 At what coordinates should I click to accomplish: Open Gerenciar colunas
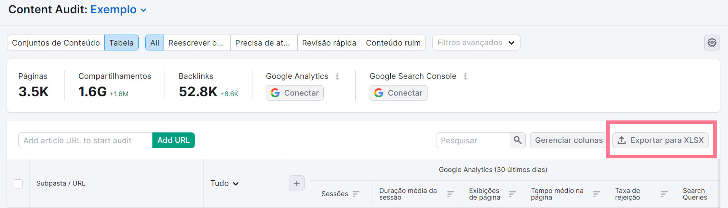point(568,140)
